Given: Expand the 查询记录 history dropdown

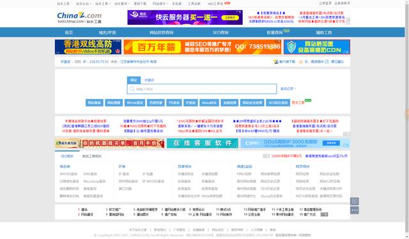Looking at the screenshot, I should point(288,89).
